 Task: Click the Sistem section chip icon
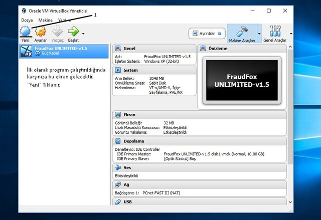point(118,70)
